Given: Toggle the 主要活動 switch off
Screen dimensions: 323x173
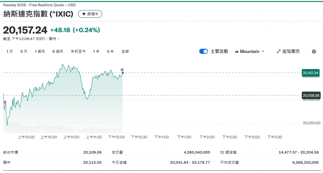Looking at the screenshot, I should tap(203, 51).
